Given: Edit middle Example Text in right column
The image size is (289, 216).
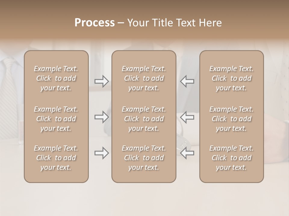Looking at the screenshot, I should [x=232, y=119].
